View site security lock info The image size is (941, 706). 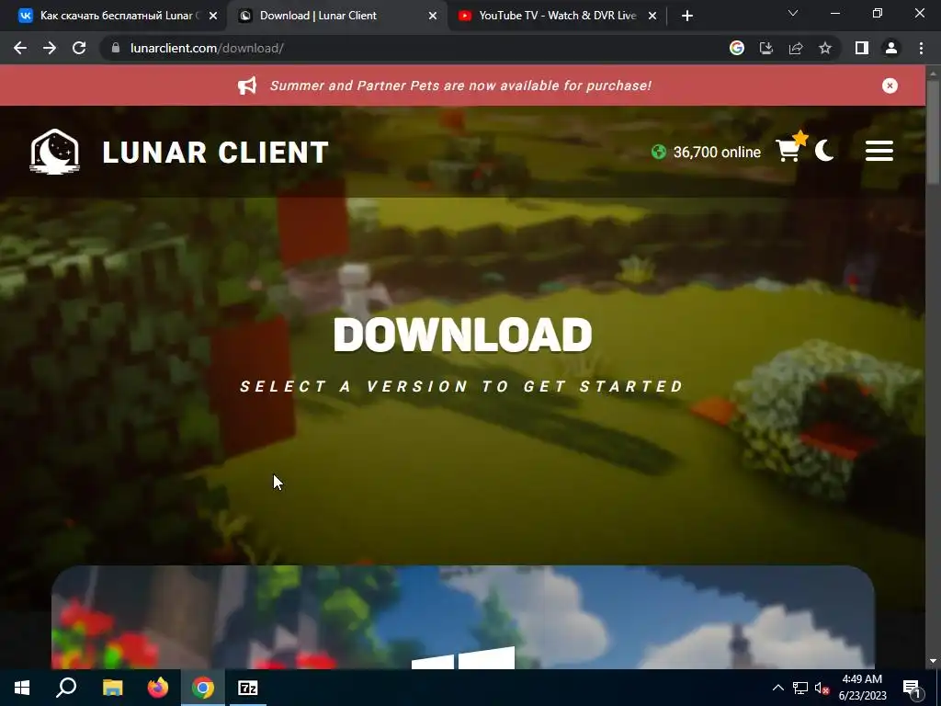pos(116,48)
